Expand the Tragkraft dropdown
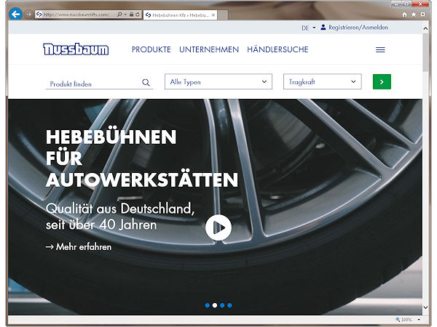Viewport: 437px width, 327px height. coord(323,81)
